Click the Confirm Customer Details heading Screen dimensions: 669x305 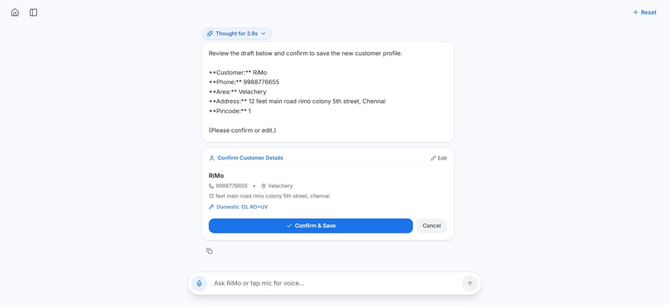coord(250,158)
